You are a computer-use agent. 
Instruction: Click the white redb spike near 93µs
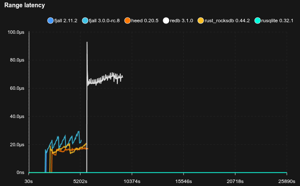pos(87,43)
